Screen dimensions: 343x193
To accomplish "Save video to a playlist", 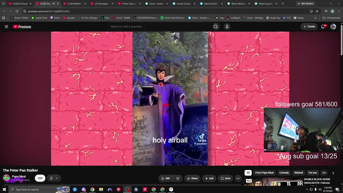I will click(225, 178).
